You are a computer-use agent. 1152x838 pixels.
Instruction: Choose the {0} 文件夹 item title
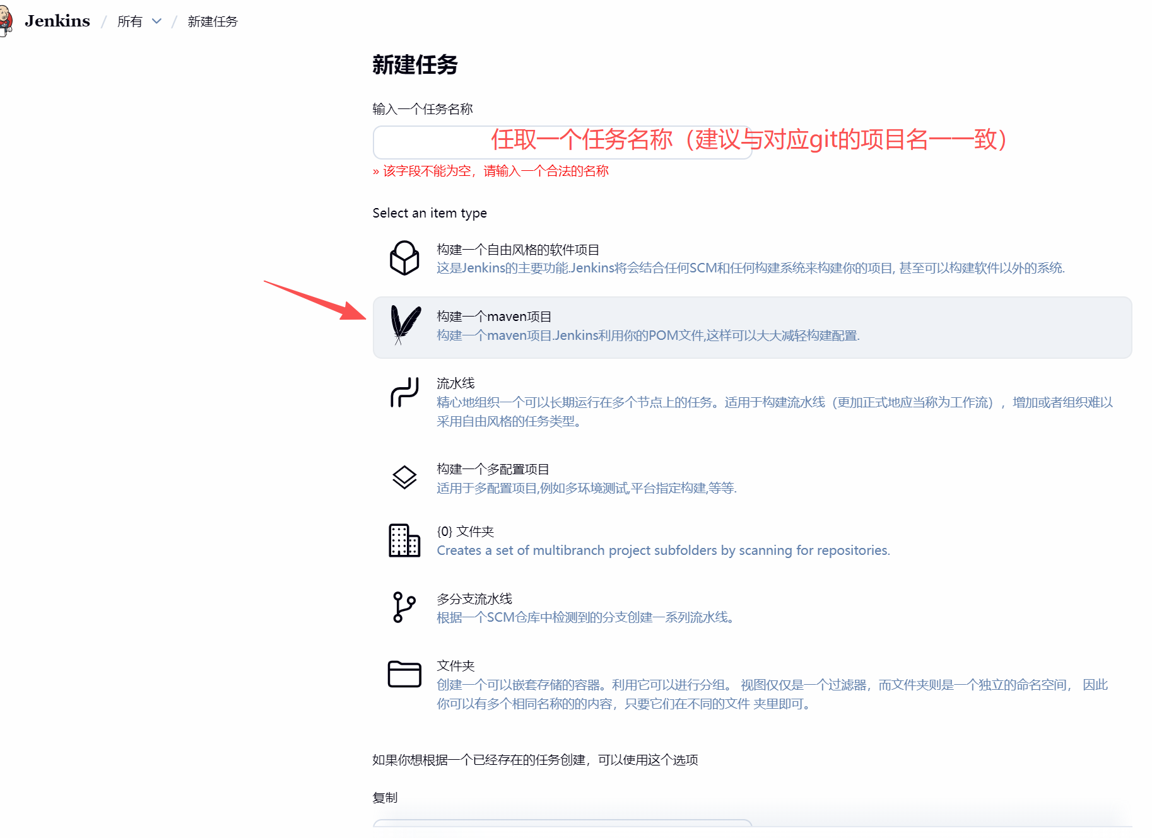pos(466,532)
